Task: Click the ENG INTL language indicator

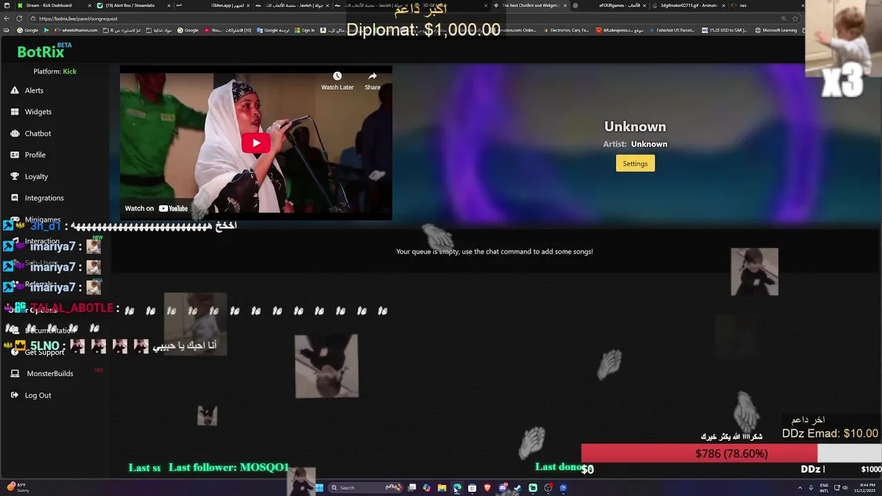Action: coord(824,488)
